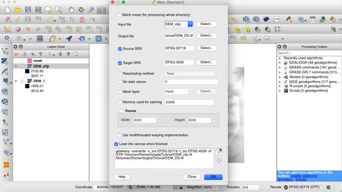Enable the Mask layer checkbox

[x=120, y=92]
